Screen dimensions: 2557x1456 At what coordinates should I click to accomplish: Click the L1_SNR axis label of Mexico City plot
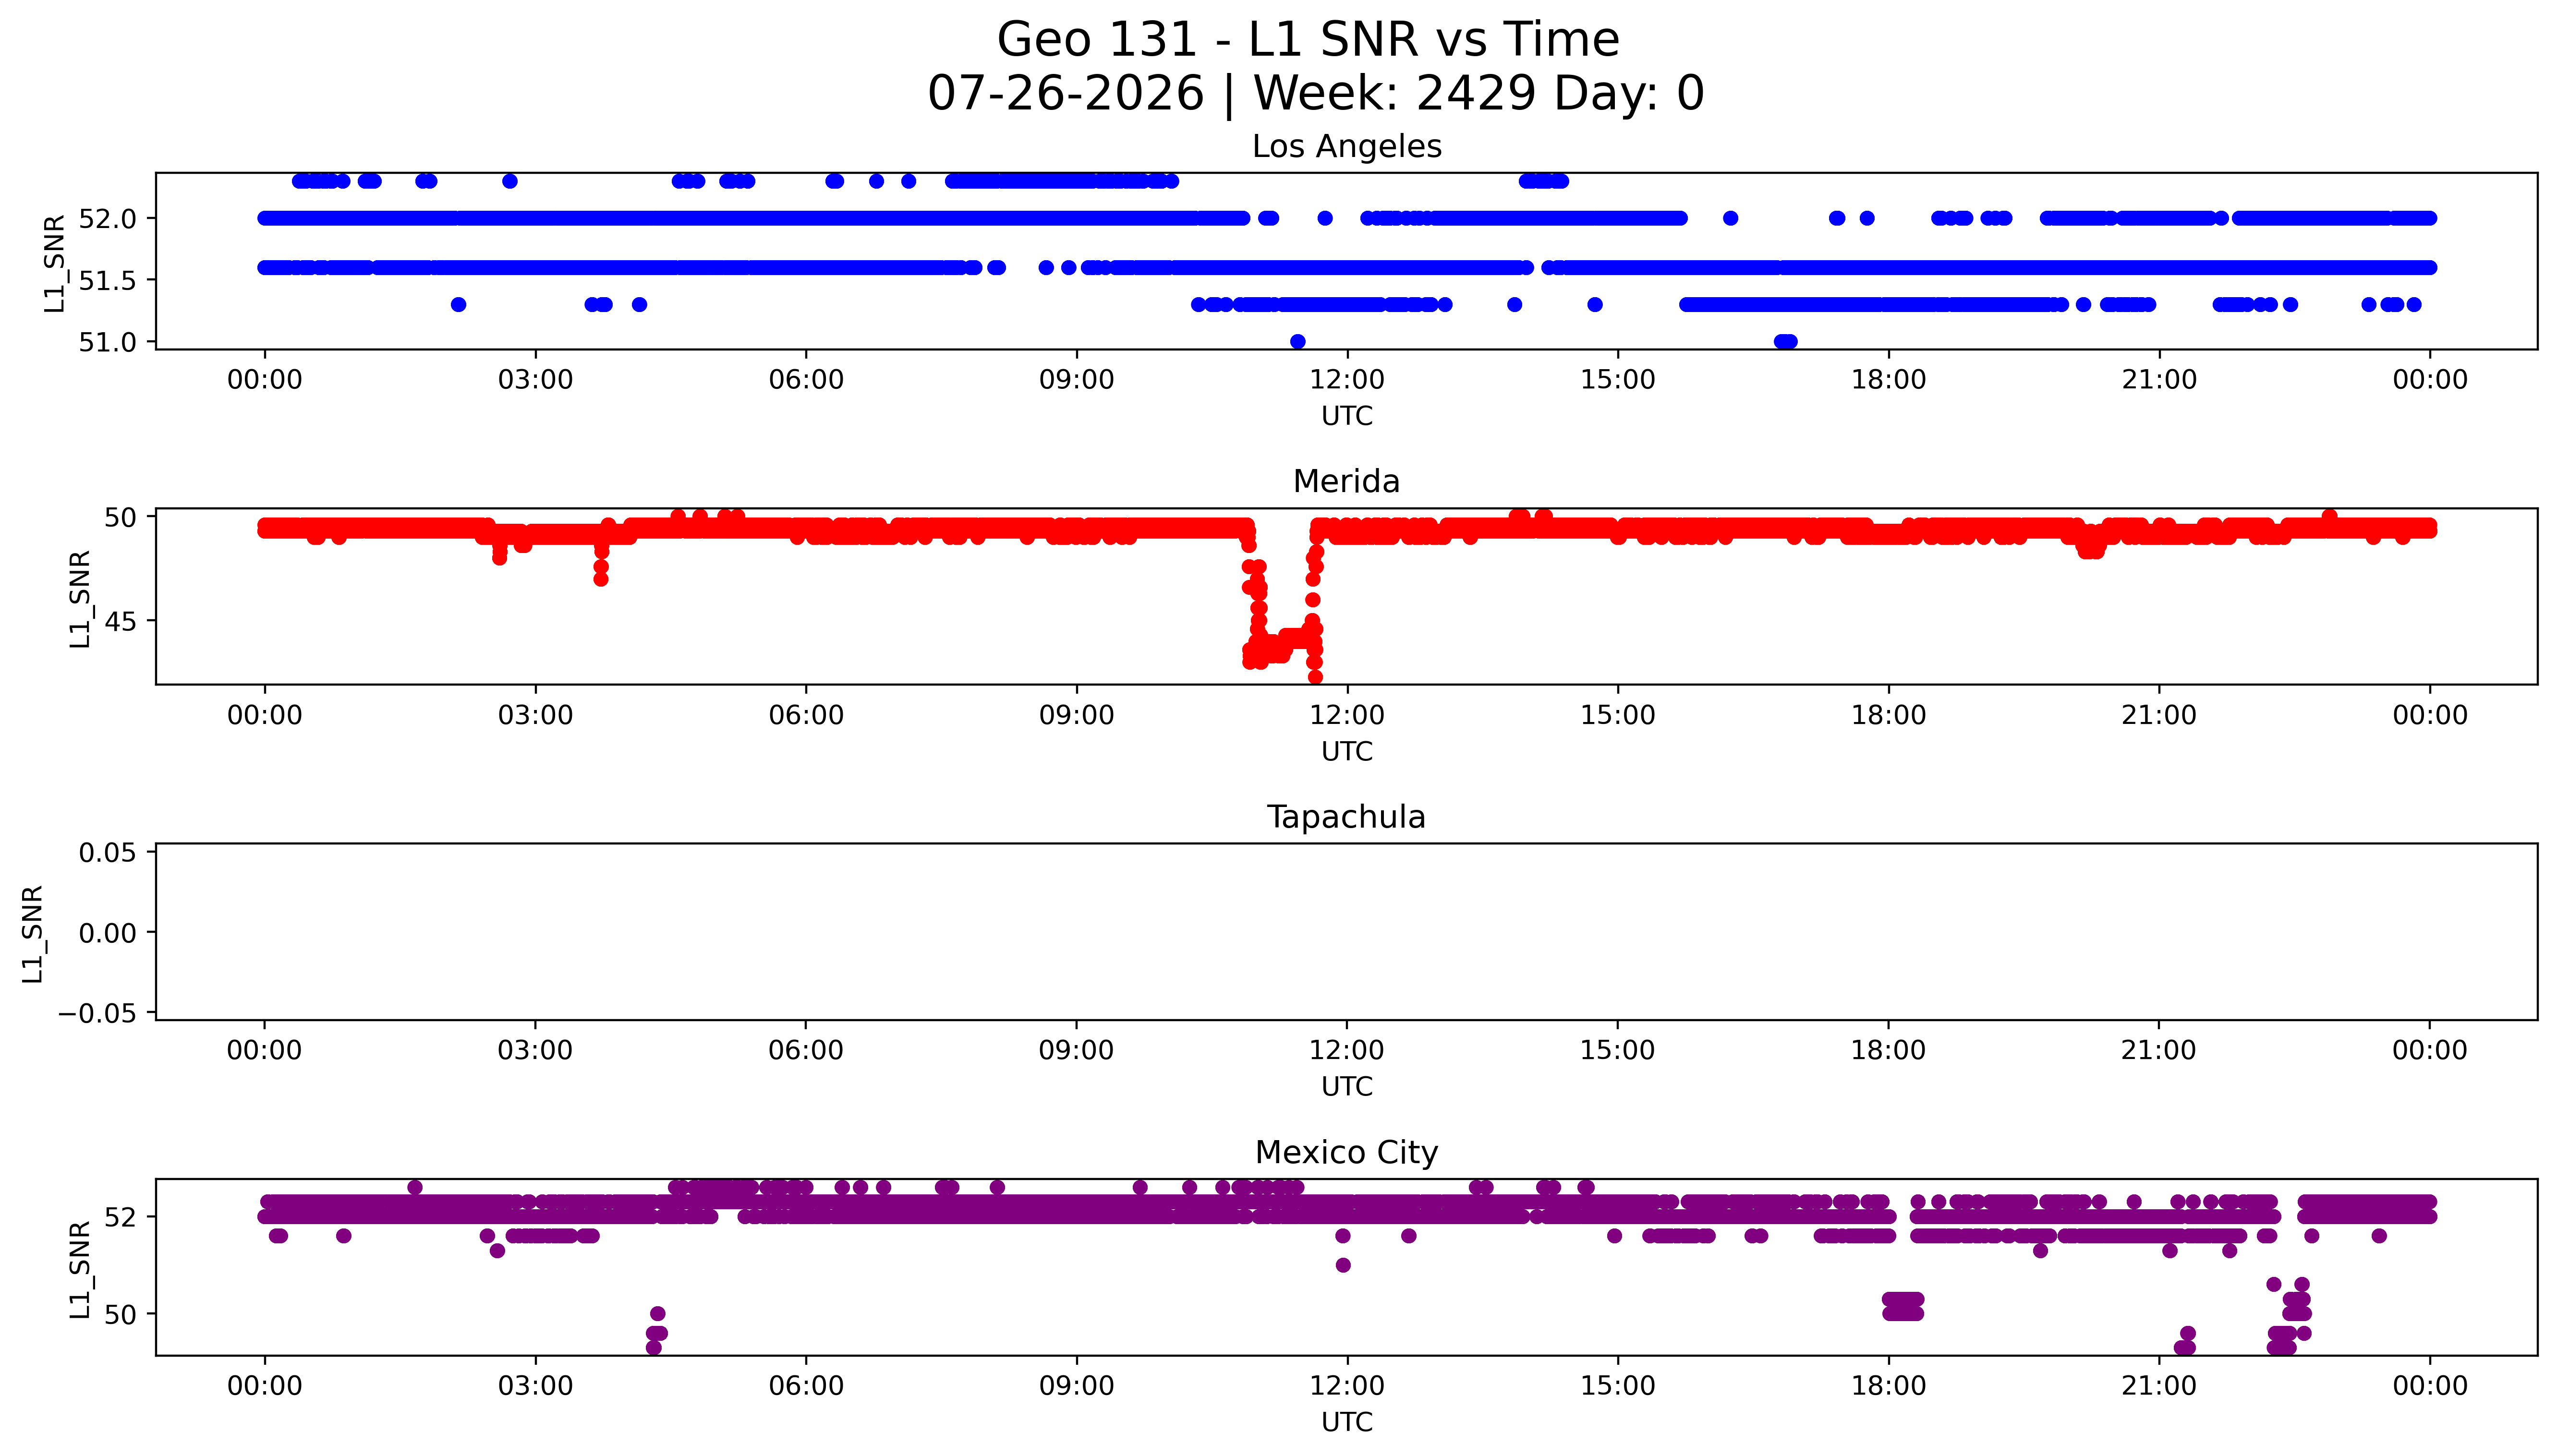pos(81,1269)
